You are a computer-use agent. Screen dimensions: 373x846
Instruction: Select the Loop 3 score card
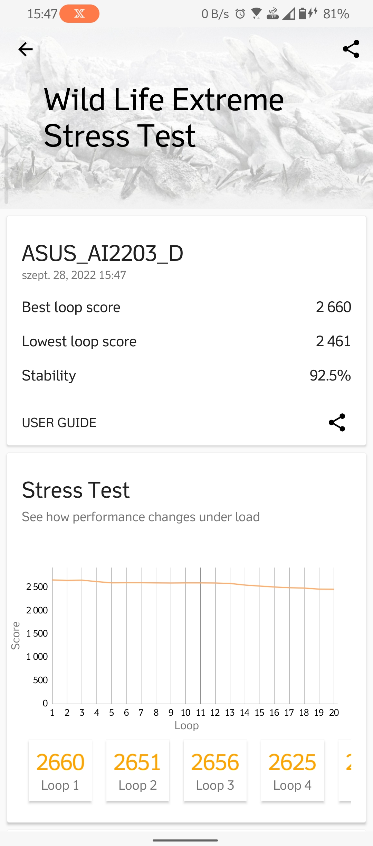coord(215,770)
